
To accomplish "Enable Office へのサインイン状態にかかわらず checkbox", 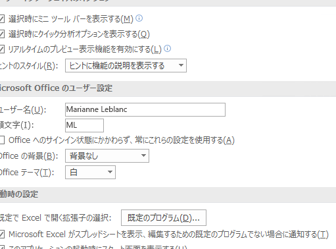I will click(x=2, y=140).
